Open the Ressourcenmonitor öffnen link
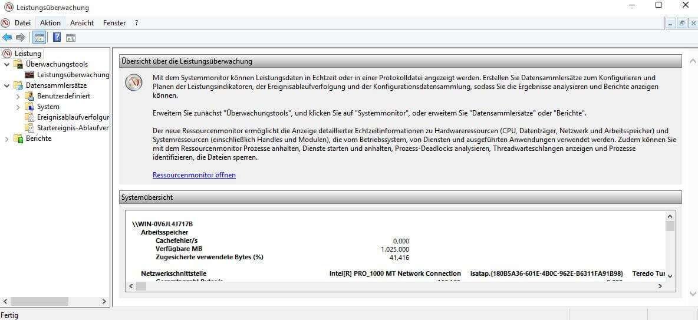Screen dimensions: 698x320 (x=194, y=175)
